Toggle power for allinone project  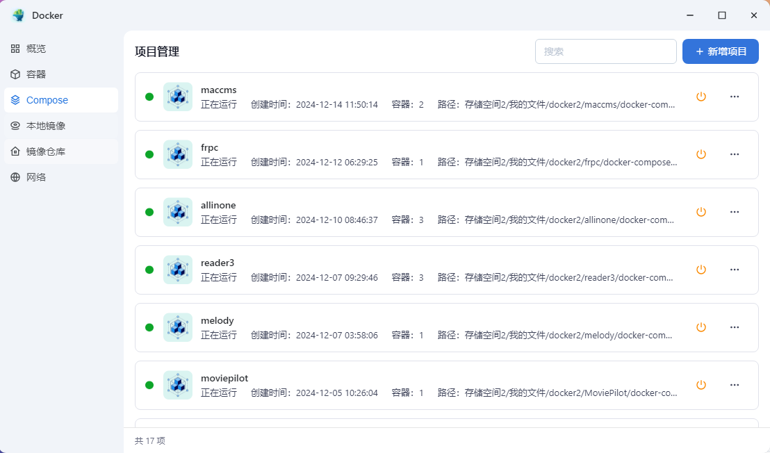point(701,212)
